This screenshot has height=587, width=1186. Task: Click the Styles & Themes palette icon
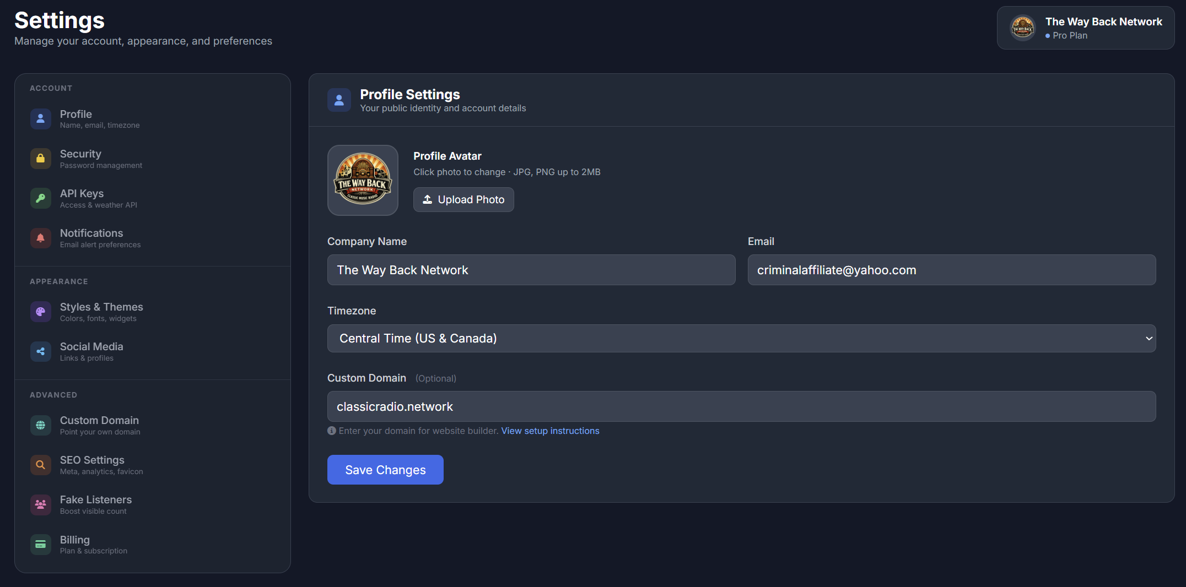(x=40, y=312)
